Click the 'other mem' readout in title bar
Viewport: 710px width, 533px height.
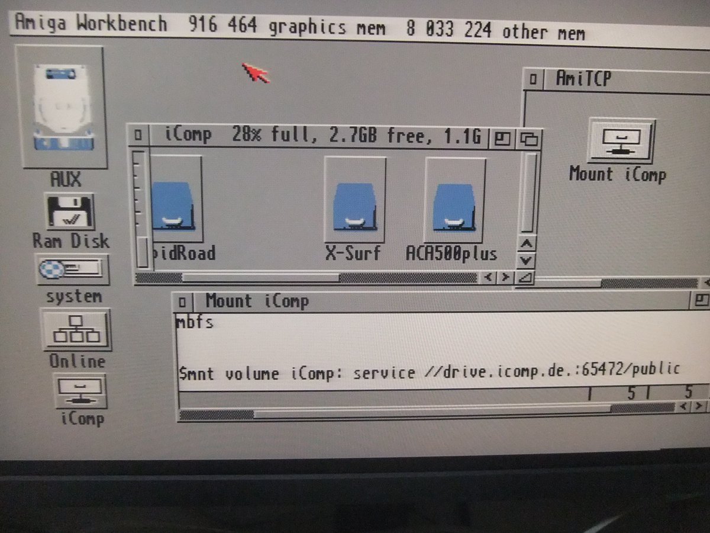pyautogui.click(x=495, y=30)
